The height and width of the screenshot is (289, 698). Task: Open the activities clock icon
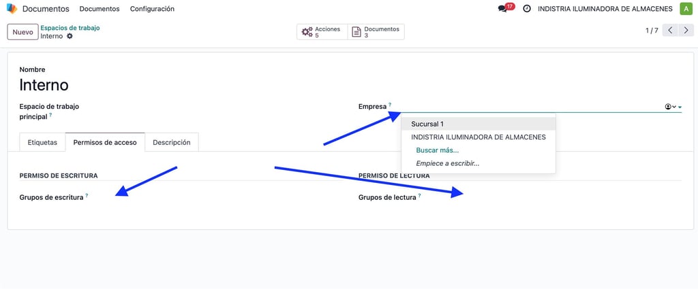(527, 9)
